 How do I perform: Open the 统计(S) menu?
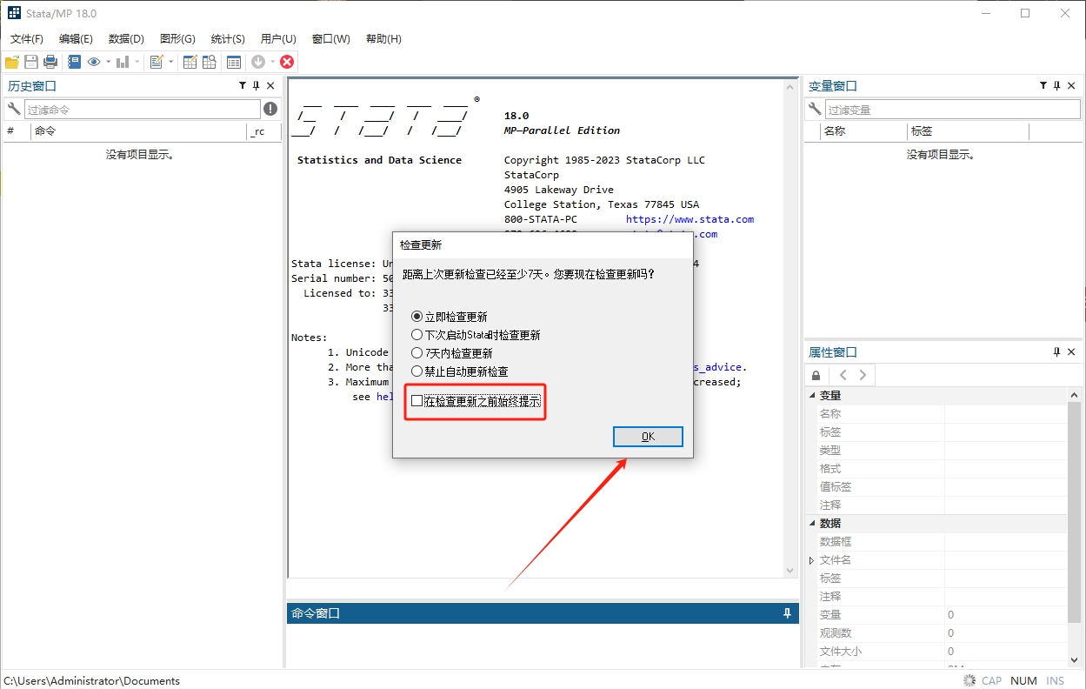coord(228,39)
